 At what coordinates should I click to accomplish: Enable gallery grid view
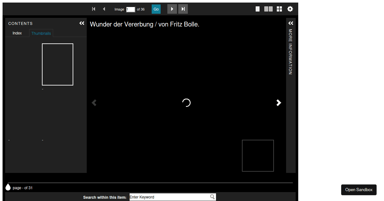click(x=279, y=9)
